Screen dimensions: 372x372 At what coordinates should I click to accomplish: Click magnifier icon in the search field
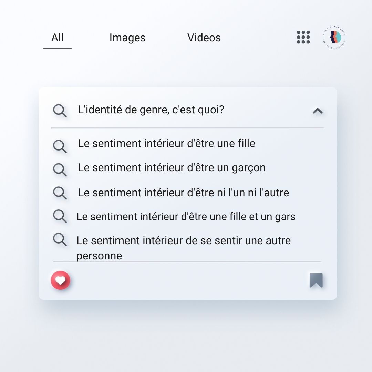point(60,111)
